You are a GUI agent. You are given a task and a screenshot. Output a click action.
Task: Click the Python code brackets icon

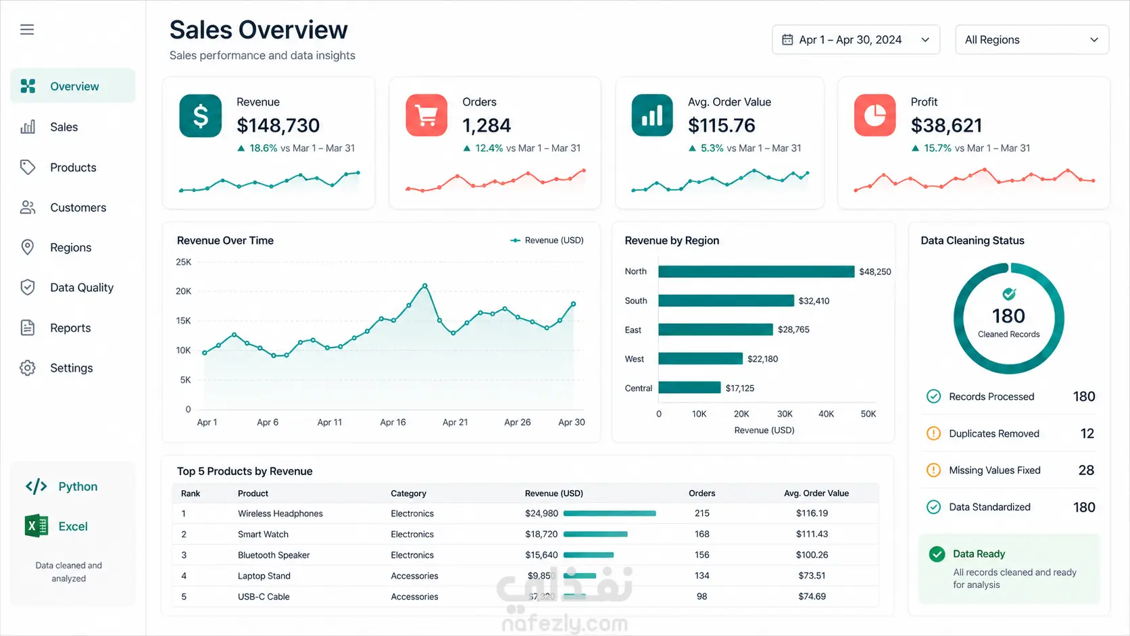pos(36,487)
